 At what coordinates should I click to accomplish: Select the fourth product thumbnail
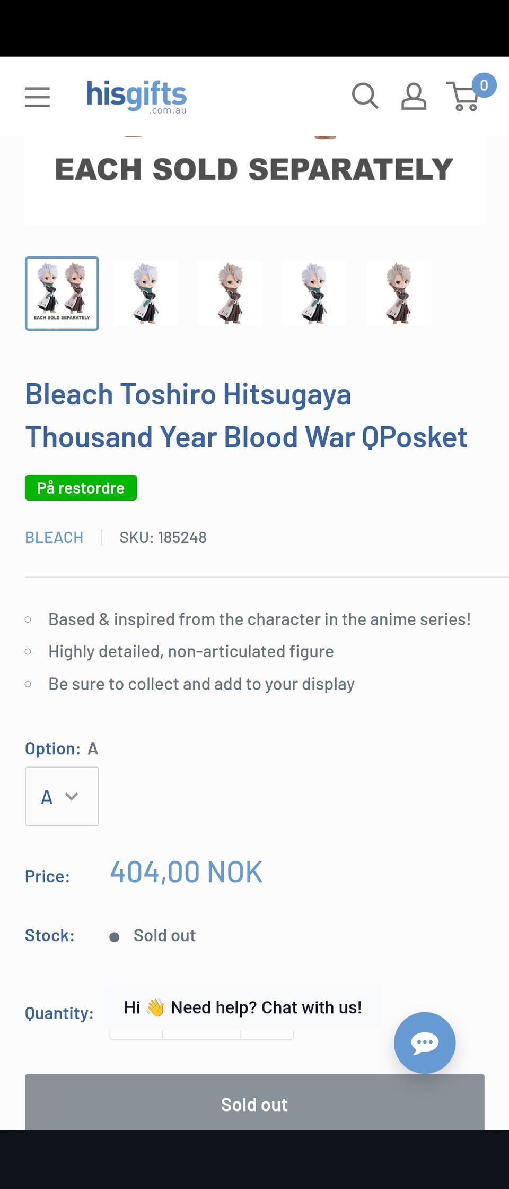point(314,294)
